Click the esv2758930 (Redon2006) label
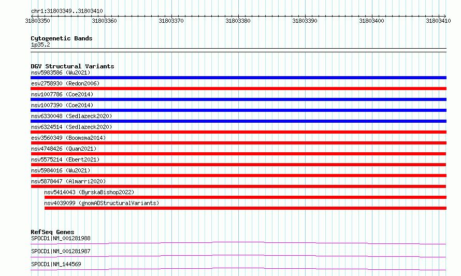This screenshot has height=276, width=461. point(65,83)
